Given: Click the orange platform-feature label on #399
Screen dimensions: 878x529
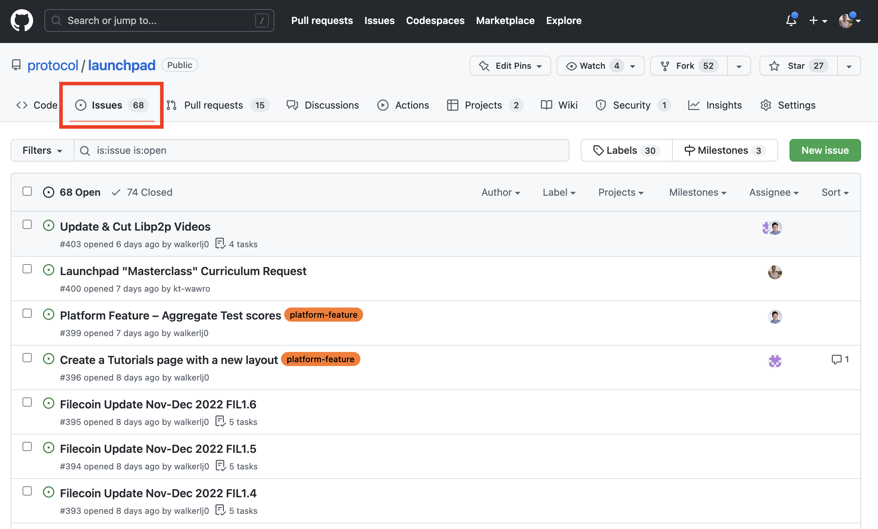Looking at the screenshot, I should (323, 315).
